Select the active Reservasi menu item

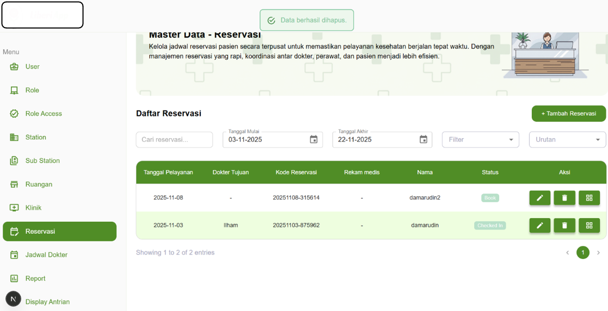point(59,232)
